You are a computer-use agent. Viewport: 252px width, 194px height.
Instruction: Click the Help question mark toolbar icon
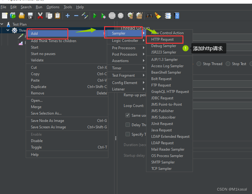pyautogui.click(x=177, y=16)
